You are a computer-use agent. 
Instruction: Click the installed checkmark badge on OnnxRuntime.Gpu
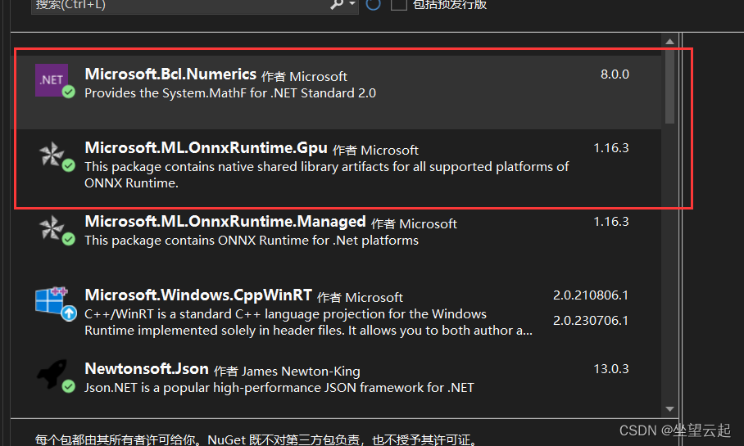[69, 165]
